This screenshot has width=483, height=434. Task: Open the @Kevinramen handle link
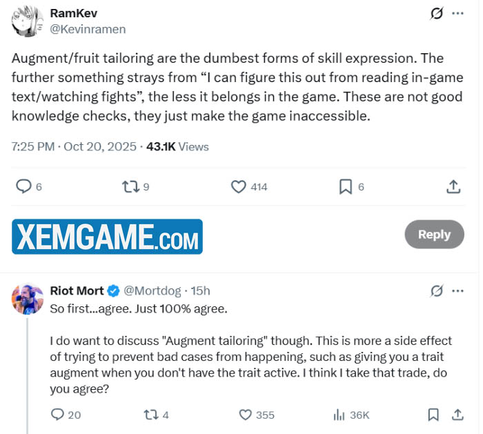tap(88, 30)
